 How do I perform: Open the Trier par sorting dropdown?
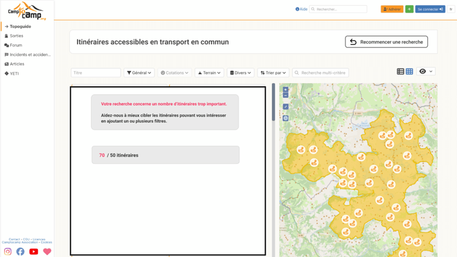(273, 73)
